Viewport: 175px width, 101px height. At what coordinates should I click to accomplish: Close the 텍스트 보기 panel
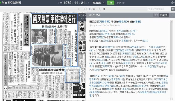[173, 15]
